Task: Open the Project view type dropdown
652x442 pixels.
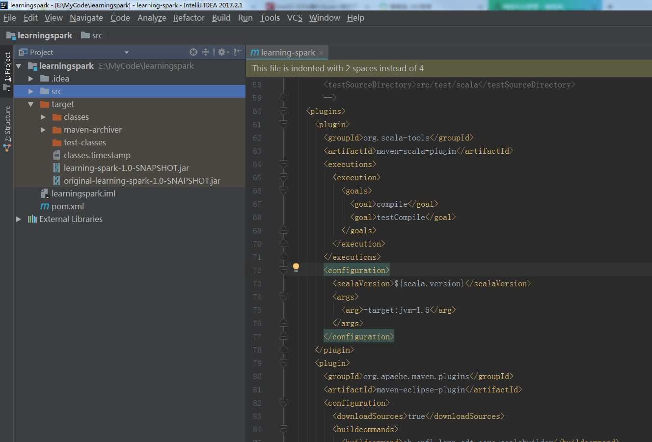Action: point(127,53)
